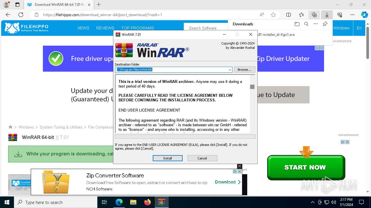This screenshot has width=371, height=208.
Task: Search downloads magnifier icon
Action: click(306, 24)
